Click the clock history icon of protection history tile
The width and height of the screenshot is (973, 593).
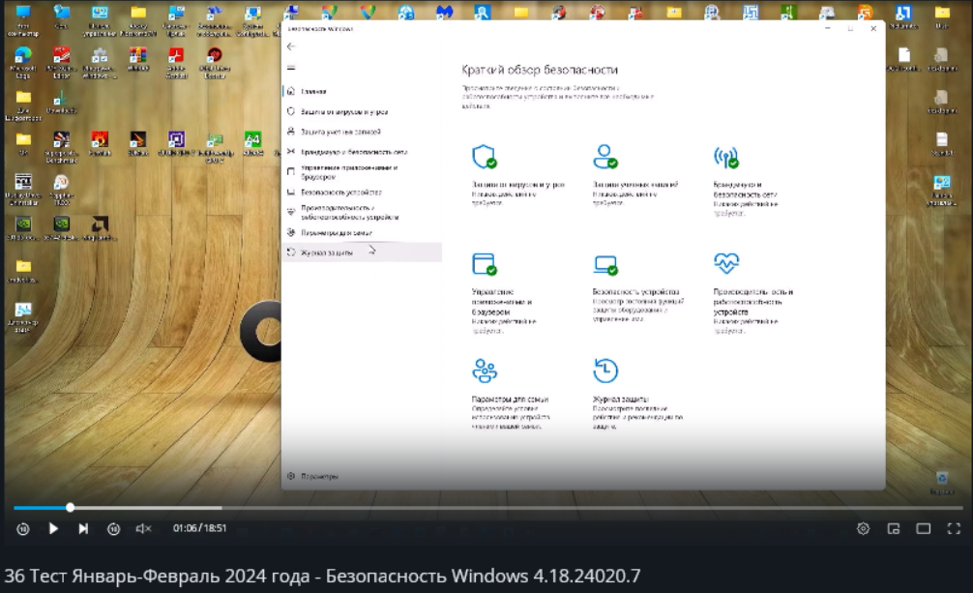(x=605, y=371)
